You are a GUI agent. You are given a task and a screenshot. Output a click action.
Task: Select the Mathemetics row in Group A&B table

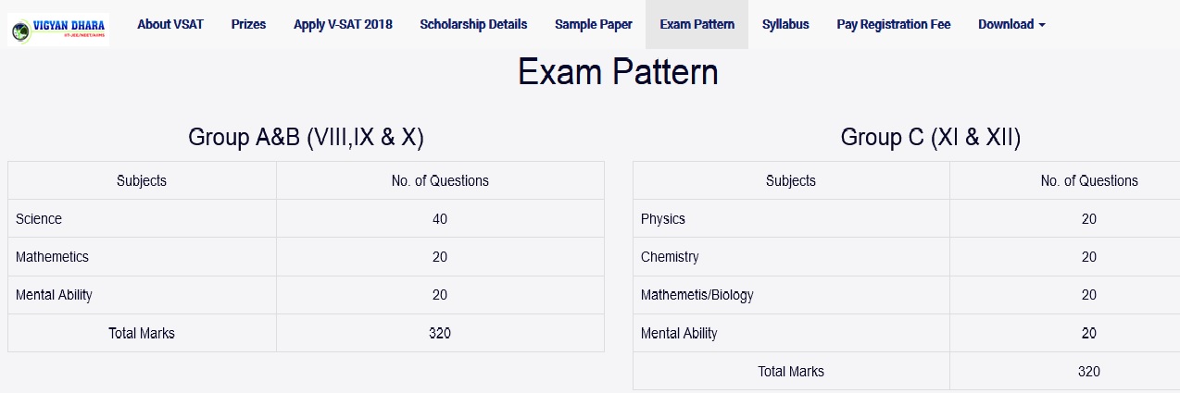[306, 257]
